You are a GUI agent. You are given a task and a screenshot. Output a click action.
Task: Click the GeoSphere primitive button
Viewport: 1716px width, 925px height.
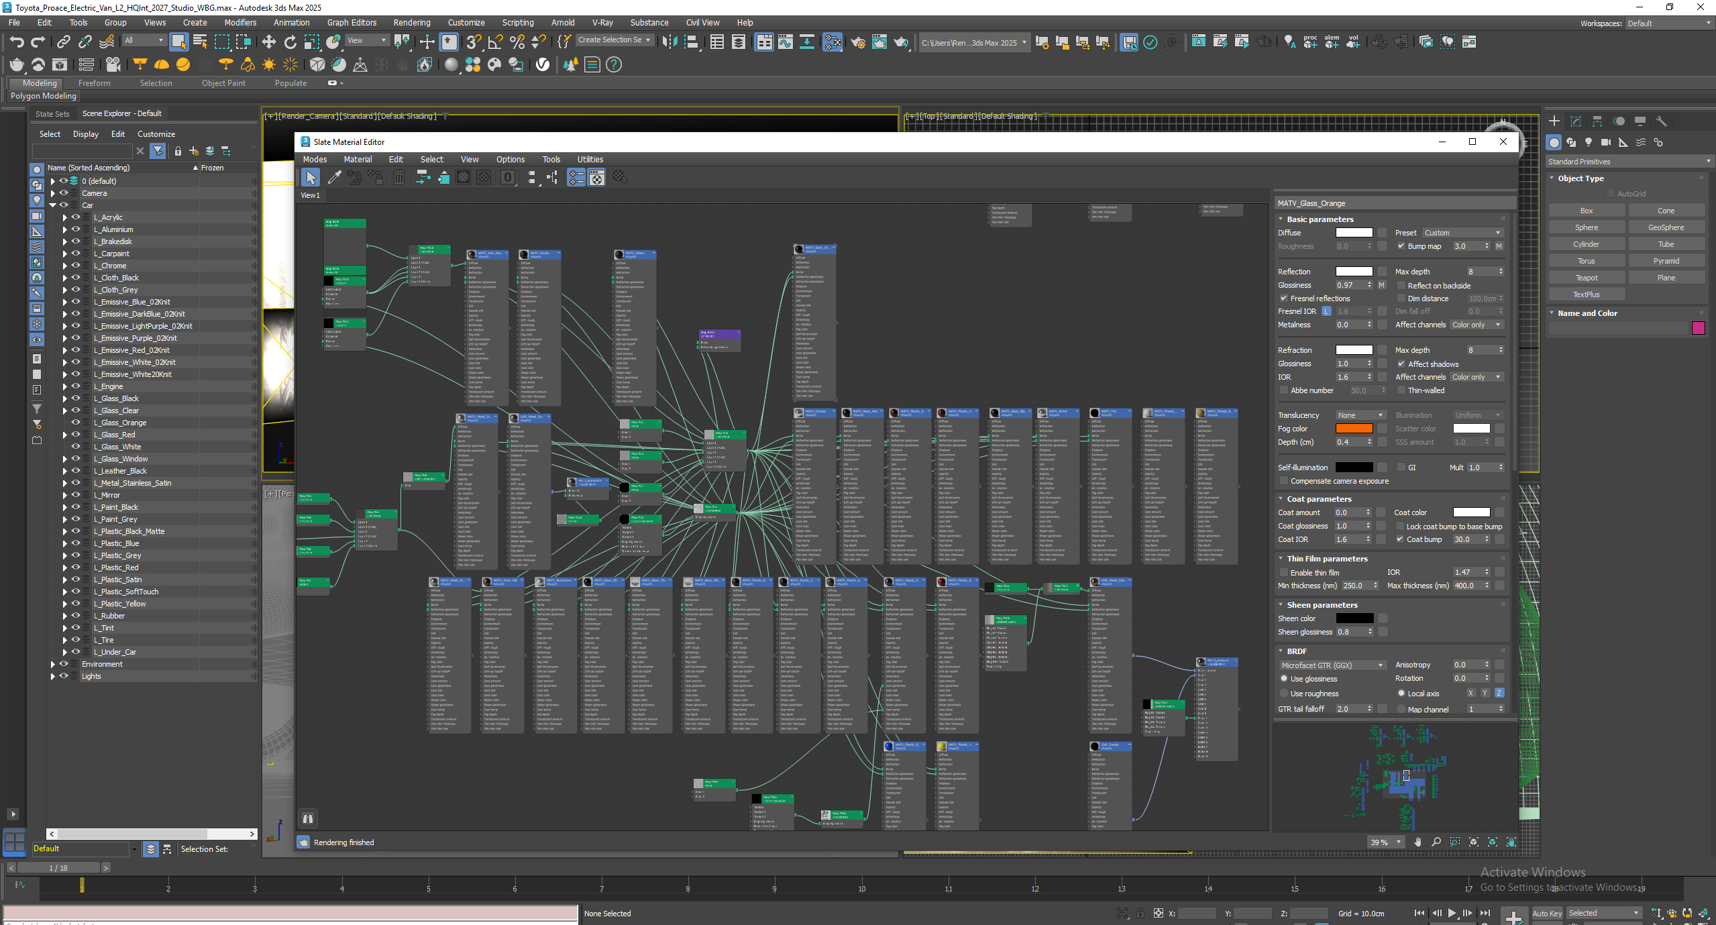pyautogui.click(x=1666, y=227)
